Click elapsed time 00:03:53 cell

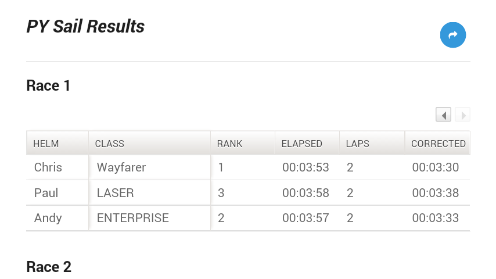tap(305, 167)
